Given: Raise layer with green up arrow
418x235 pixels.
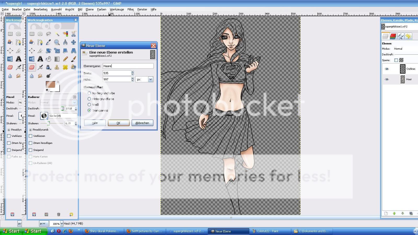Looking at the screenshot, I should click(394, 213).
